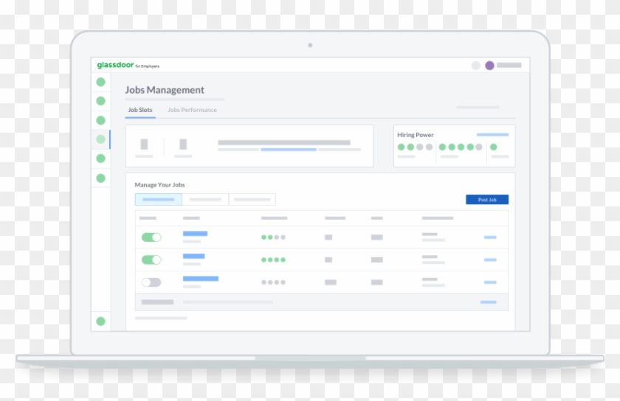Click the Post Job button
Viewport: 620px width, 401px height.
pos(487,200)
